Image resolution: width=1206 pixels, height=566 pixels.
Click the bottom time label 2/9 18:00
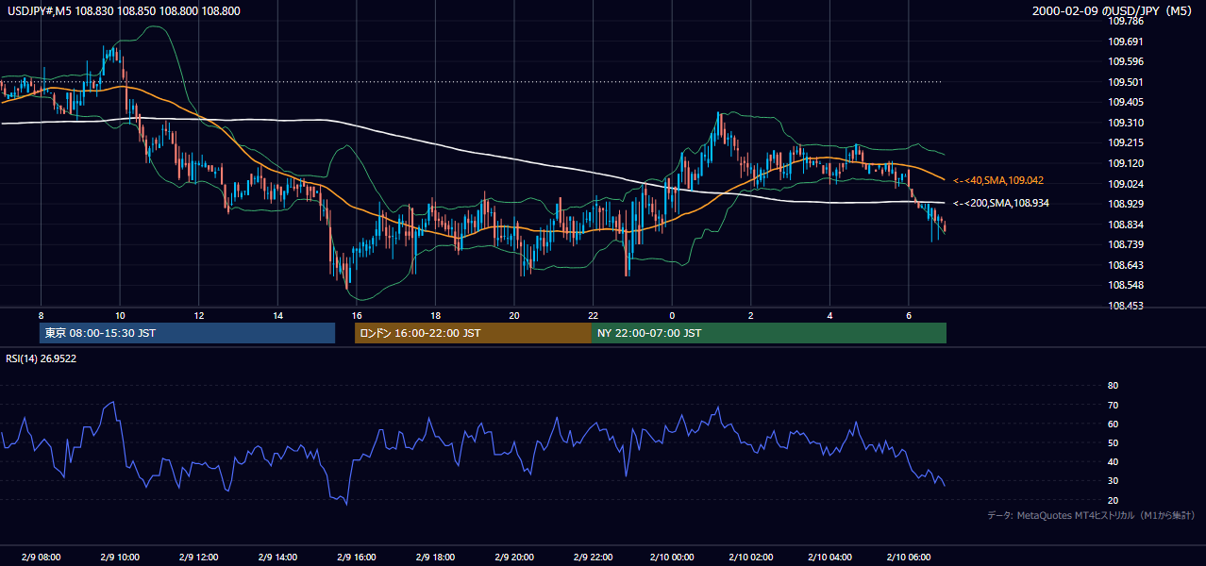coord(435,558)
